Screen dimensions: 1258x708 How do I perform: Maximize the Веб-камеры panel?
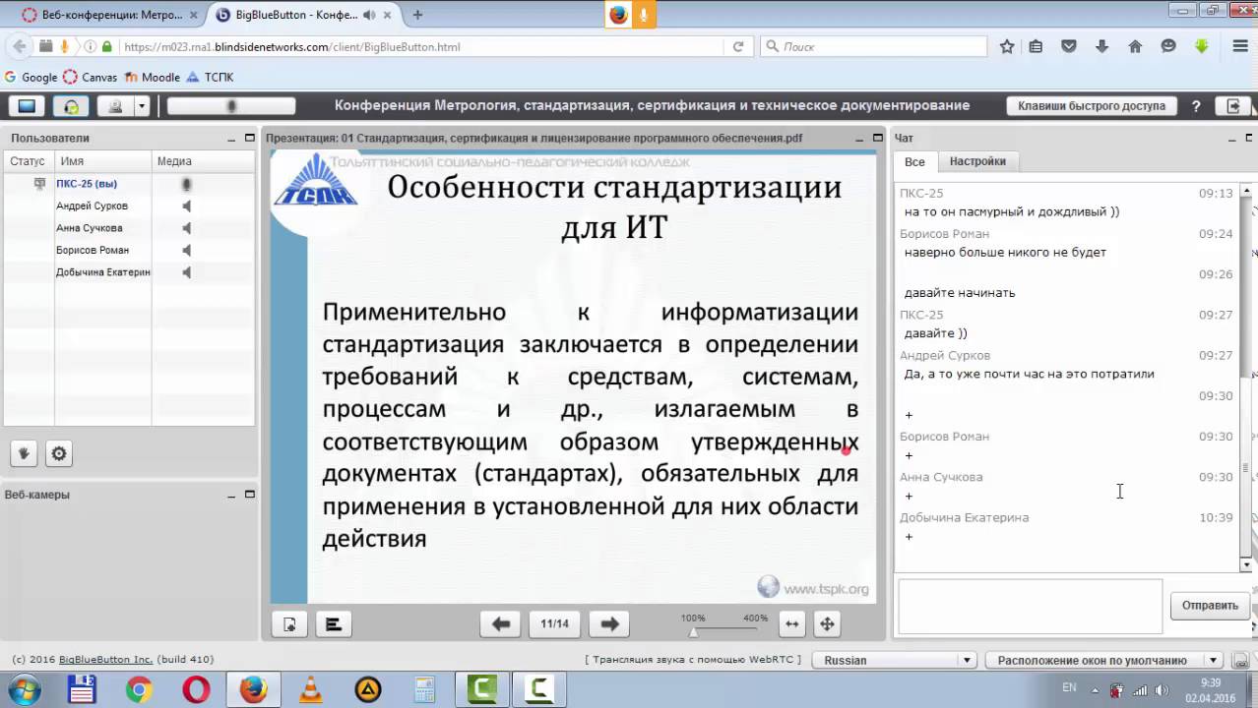pos(249,495)
